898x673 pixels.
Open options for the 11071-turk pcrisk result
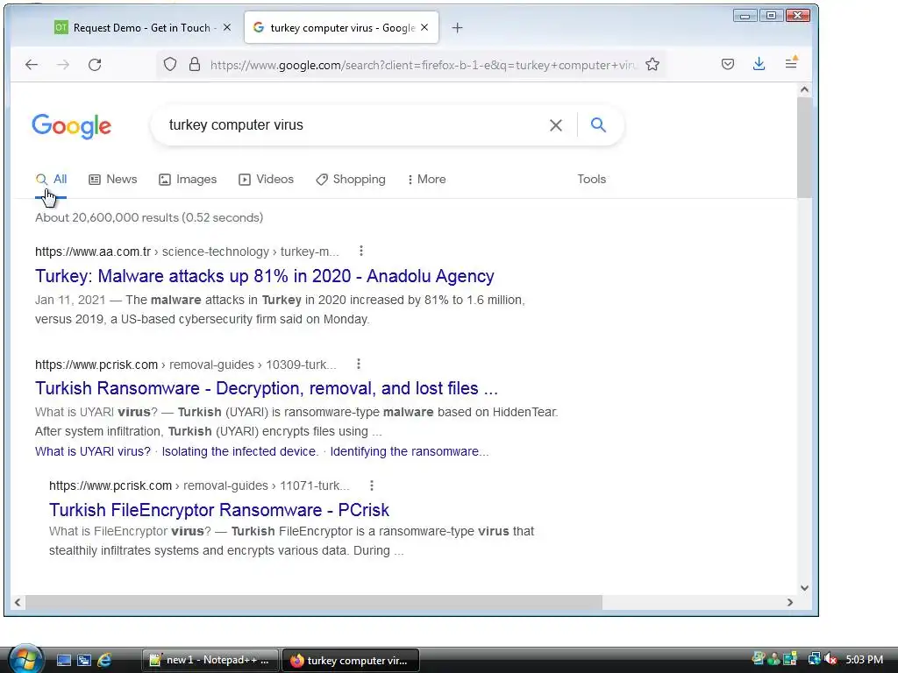(372, 485)
